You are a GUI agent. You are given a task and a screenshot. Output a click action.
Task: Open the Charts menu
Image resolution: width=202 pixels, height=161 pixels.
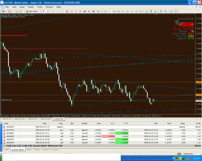[31, 7]
